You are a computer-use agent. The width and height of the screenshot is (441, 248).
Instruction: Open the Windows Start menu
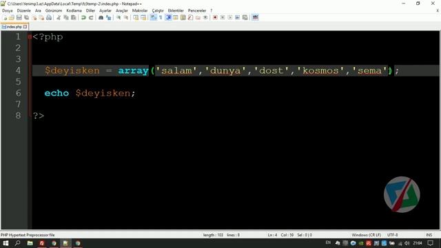coord(6,243)
